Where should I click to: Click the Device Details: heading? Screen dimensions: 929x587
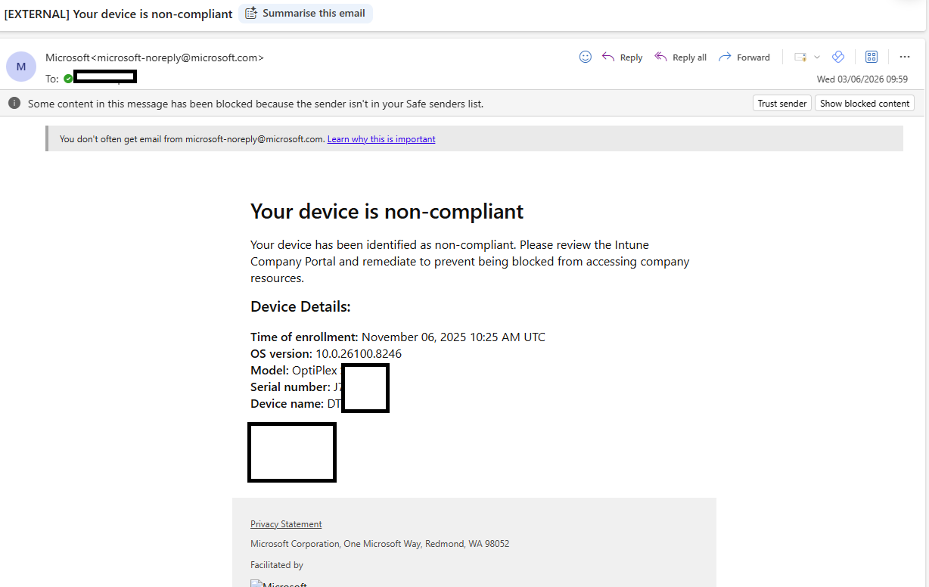point(300,306)
